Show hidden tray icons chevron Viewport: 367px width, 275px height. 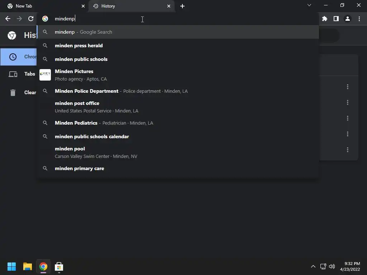coord(313,266)
